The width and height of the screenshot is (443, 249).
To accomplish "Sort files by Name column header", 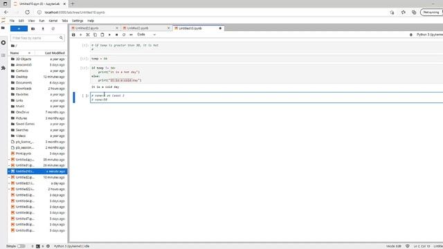I will [21, 53].
